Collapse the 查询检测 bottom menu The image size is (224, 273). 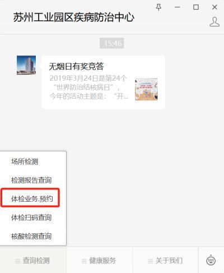coord(33,260)
